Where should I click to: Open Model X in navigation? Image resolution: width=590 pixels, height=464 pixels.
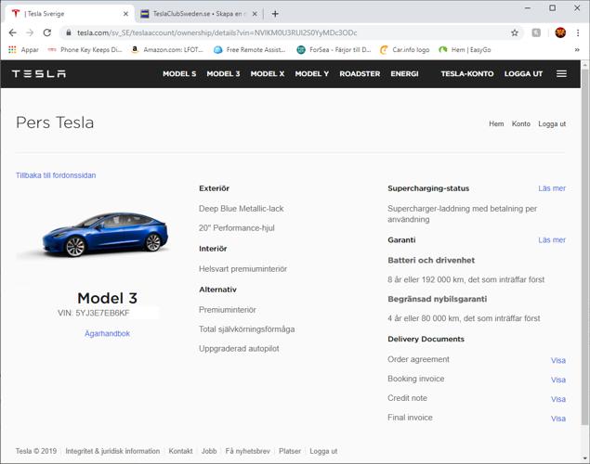pyautogui.click(x=268, y=73)
